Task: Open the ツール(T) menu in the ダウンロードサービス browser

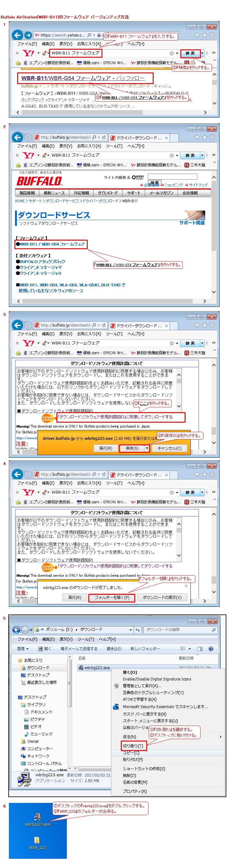Action: coord(114,146)
